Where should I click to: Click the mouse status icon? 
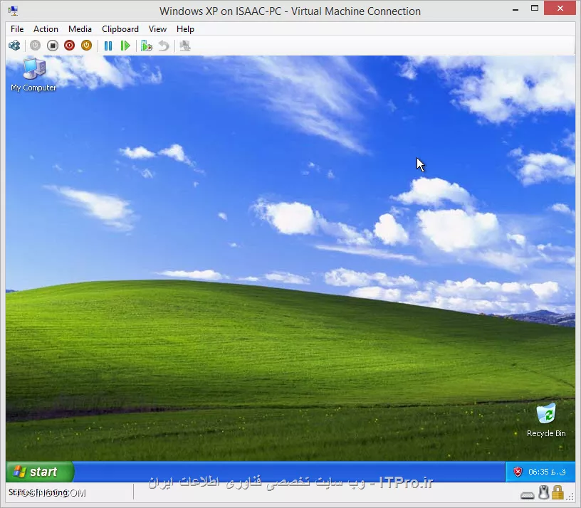point(543,493)
